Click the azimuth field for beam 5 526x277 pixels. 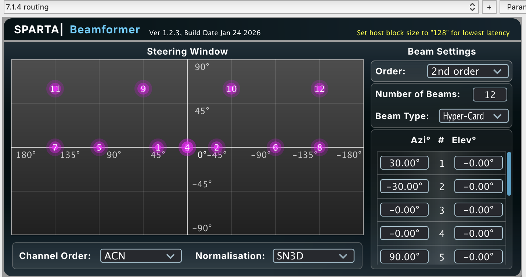[404, 256]
